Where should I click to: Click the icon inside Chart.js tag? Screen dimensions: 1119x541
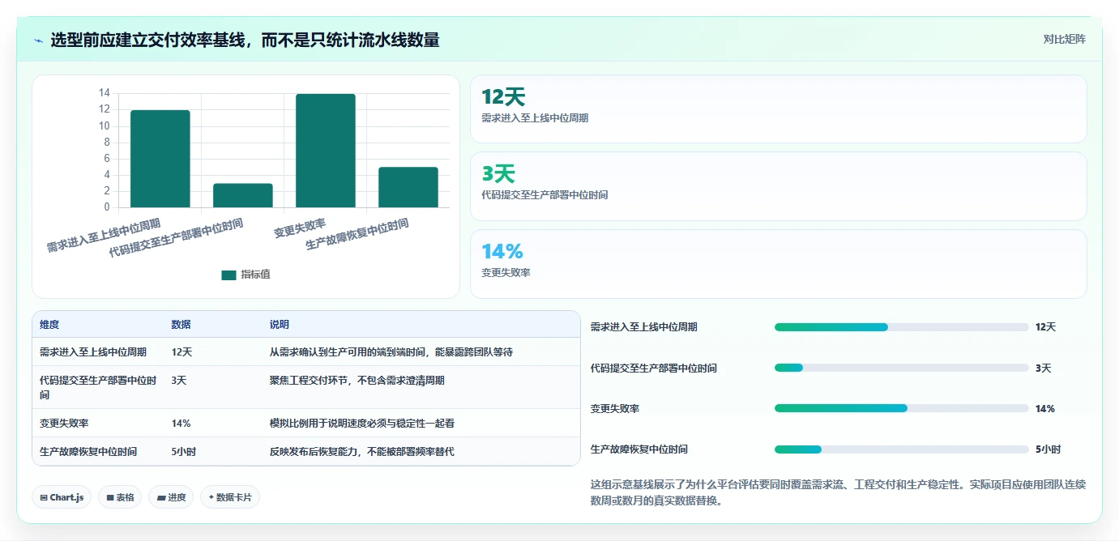tap(43, 497)
